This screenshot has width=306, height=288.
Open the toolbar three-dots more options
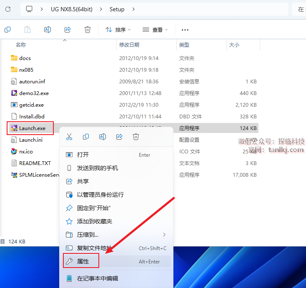tap(185, 30)
